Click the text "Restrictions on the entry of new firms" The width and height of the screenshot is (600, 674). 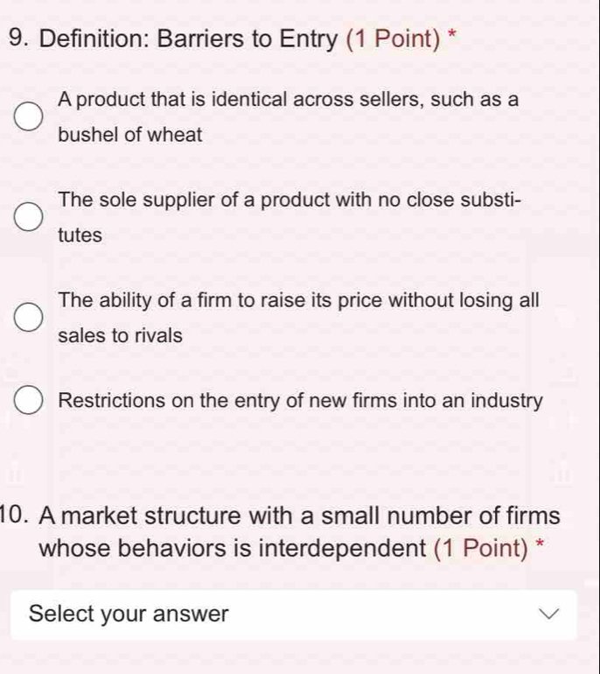[x=301, y=401]
